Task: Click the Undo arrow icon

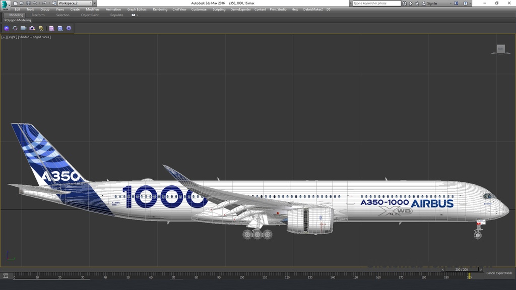Action: coord(35,3)
